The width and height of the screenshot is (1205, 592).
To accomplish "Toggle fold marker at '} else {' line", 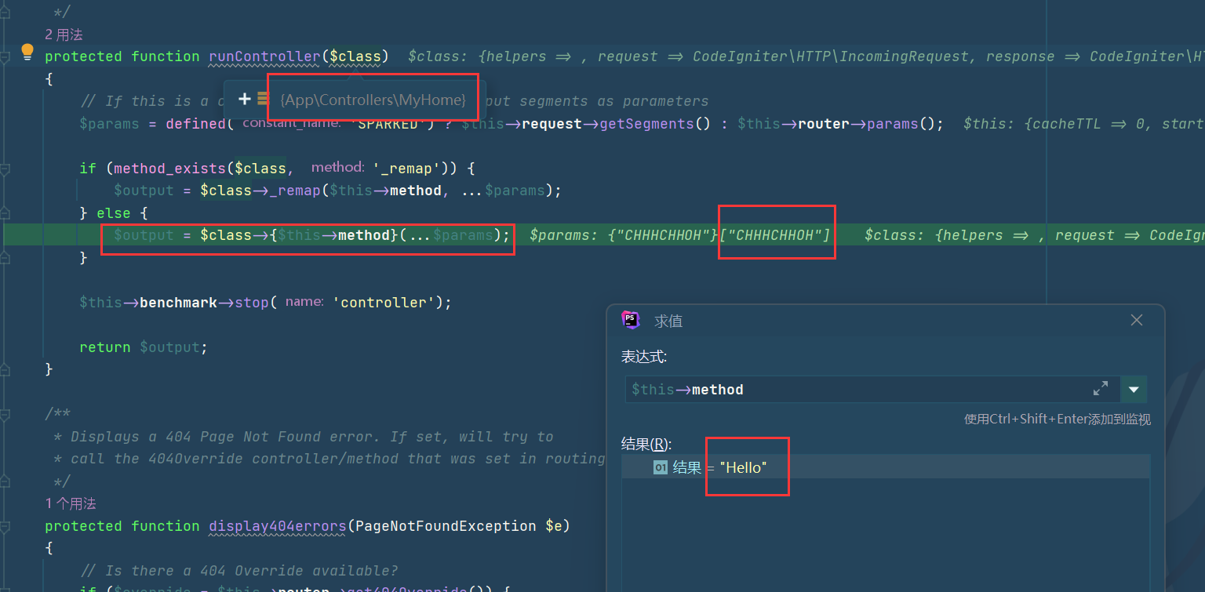I will pyautogui.click(x=5, y=212).
